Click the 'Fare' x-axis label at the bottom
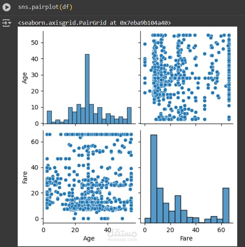The height and width of the screenshot is (247, 245). [x=187, y=238]
